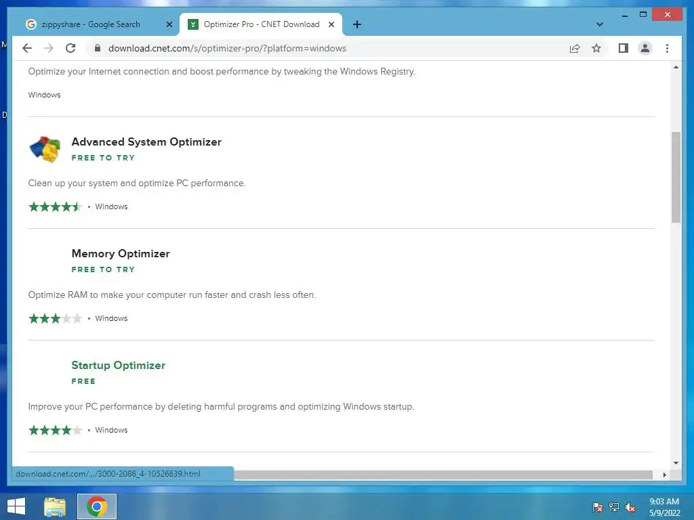Screen dimensions: 694x520
Task: Open the Windows Start menu
Action: coord(16,506)
